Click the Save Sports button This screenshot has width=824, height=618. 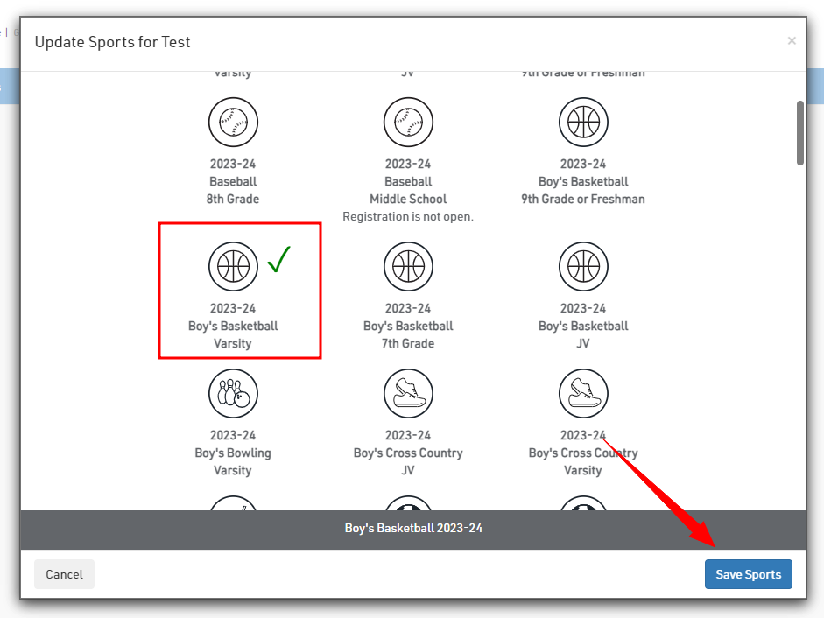coord(748,574)
